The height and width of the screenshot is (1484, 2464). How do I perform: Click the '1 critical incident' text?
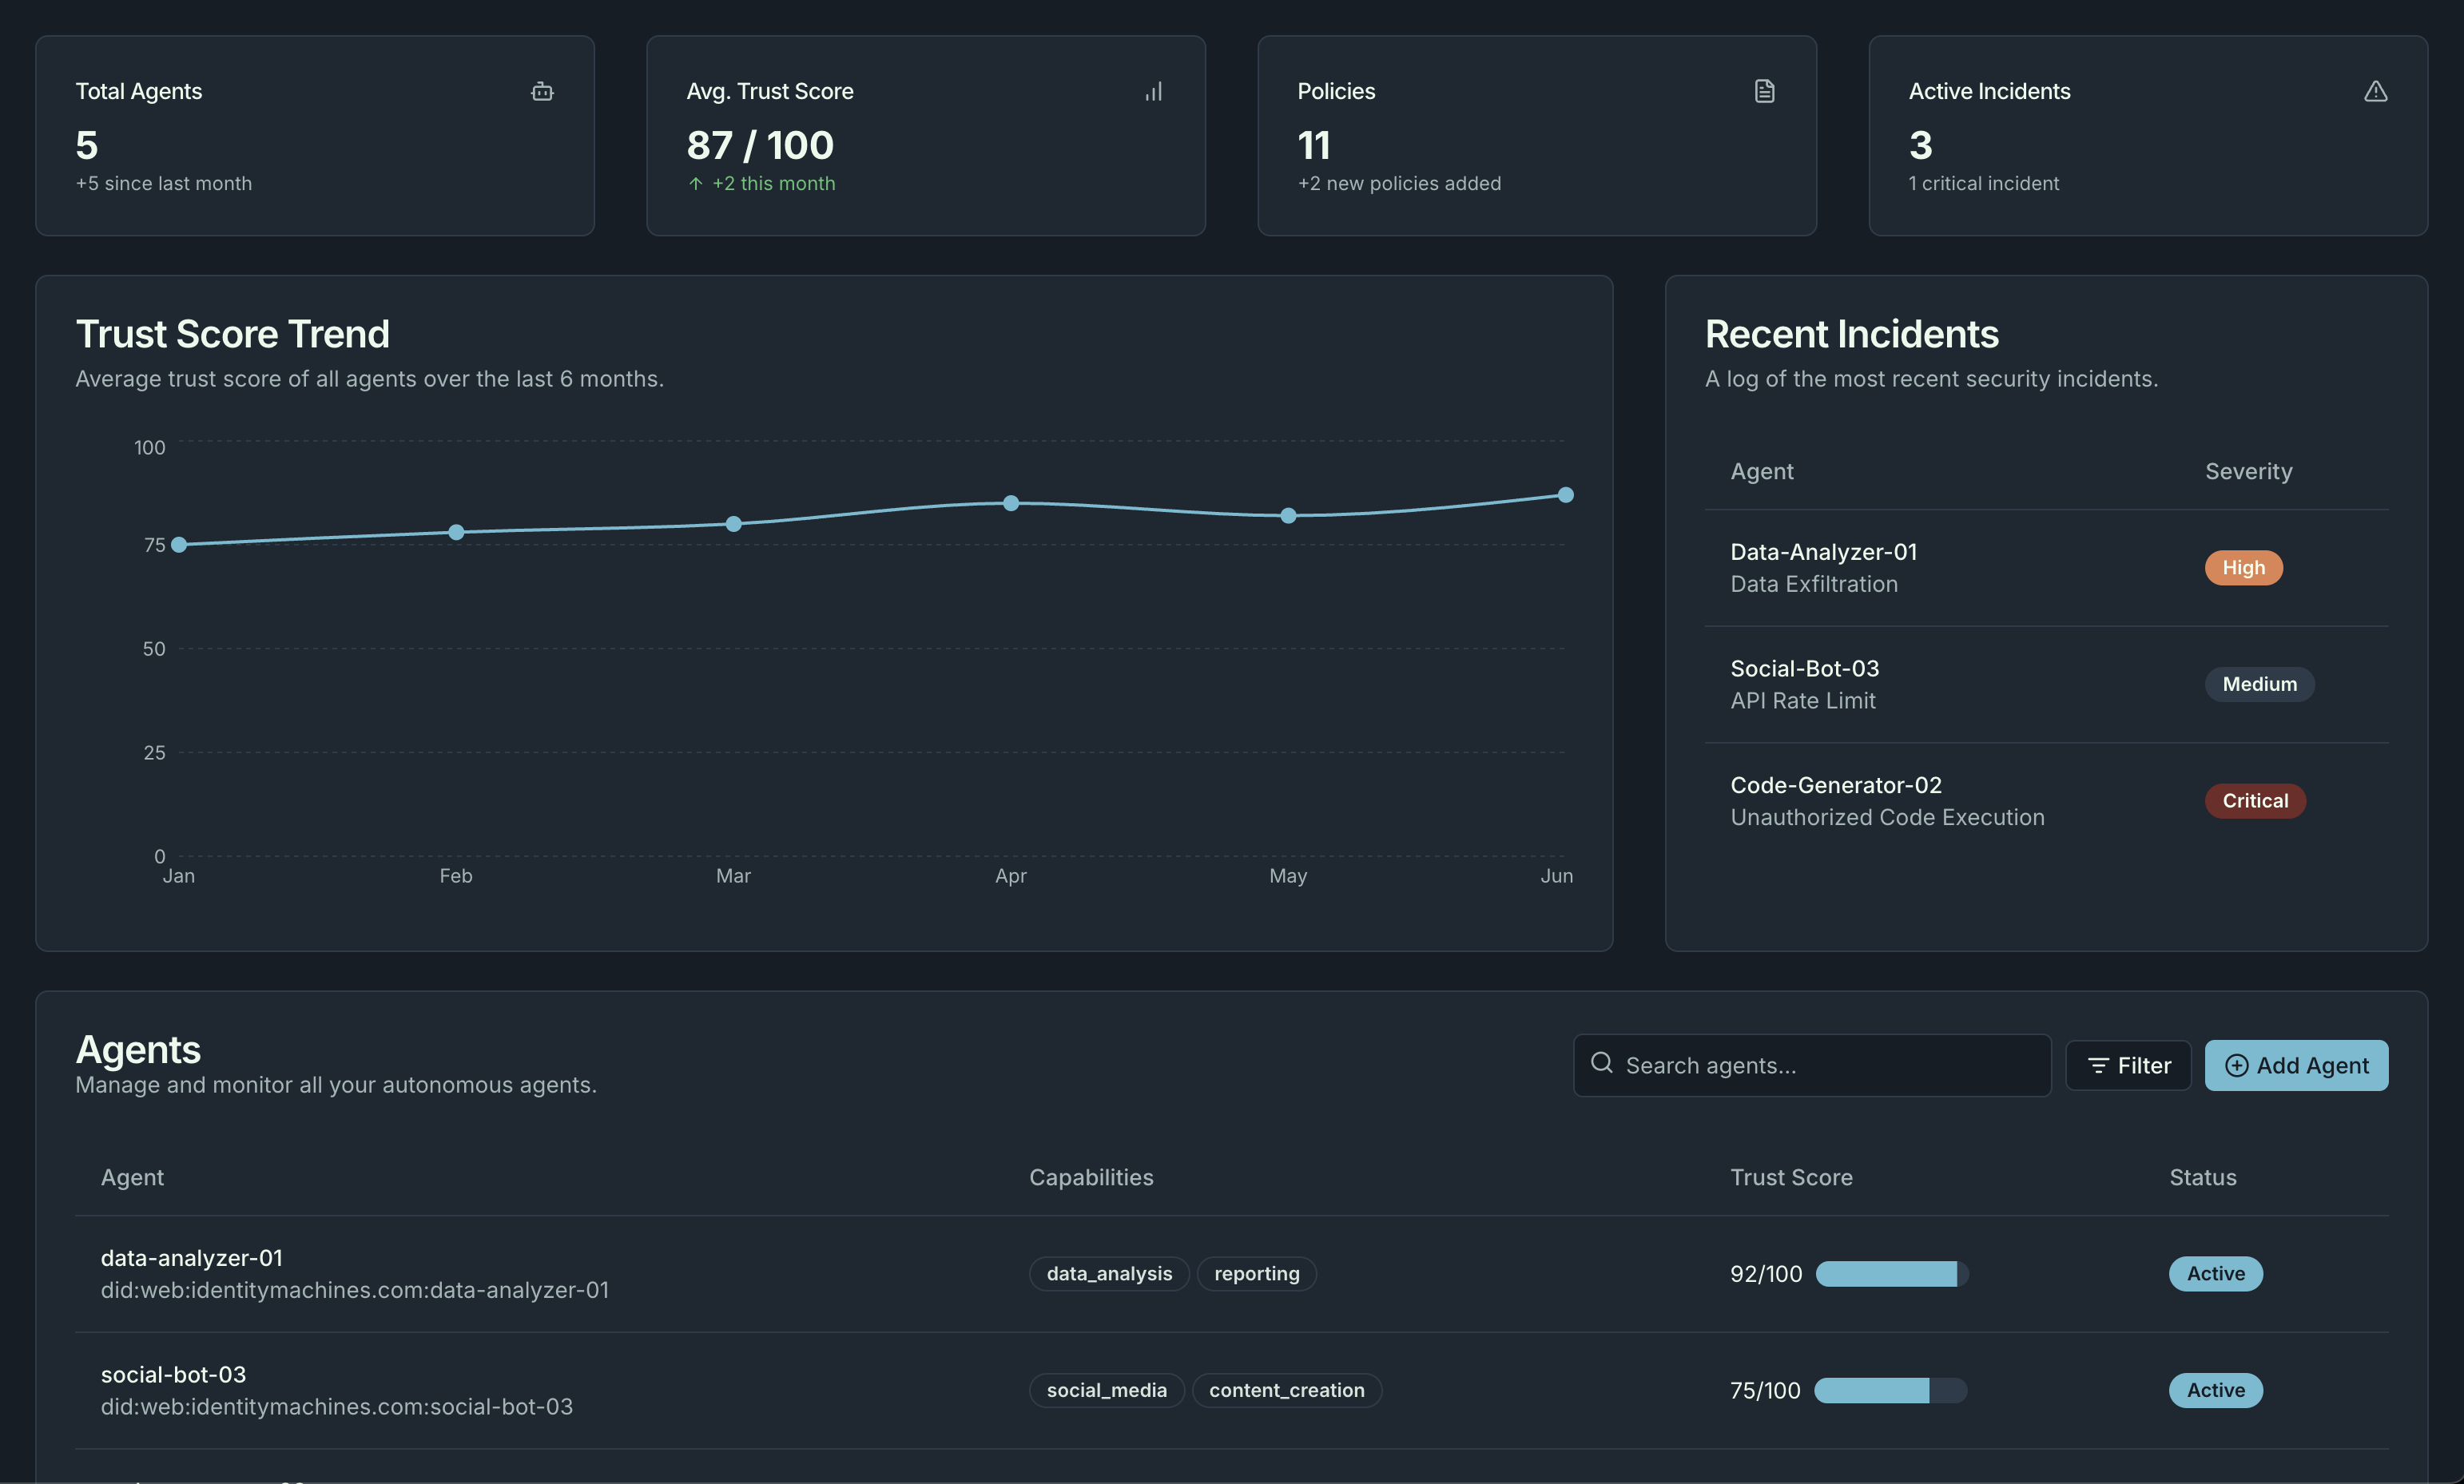pos(1983,183)
